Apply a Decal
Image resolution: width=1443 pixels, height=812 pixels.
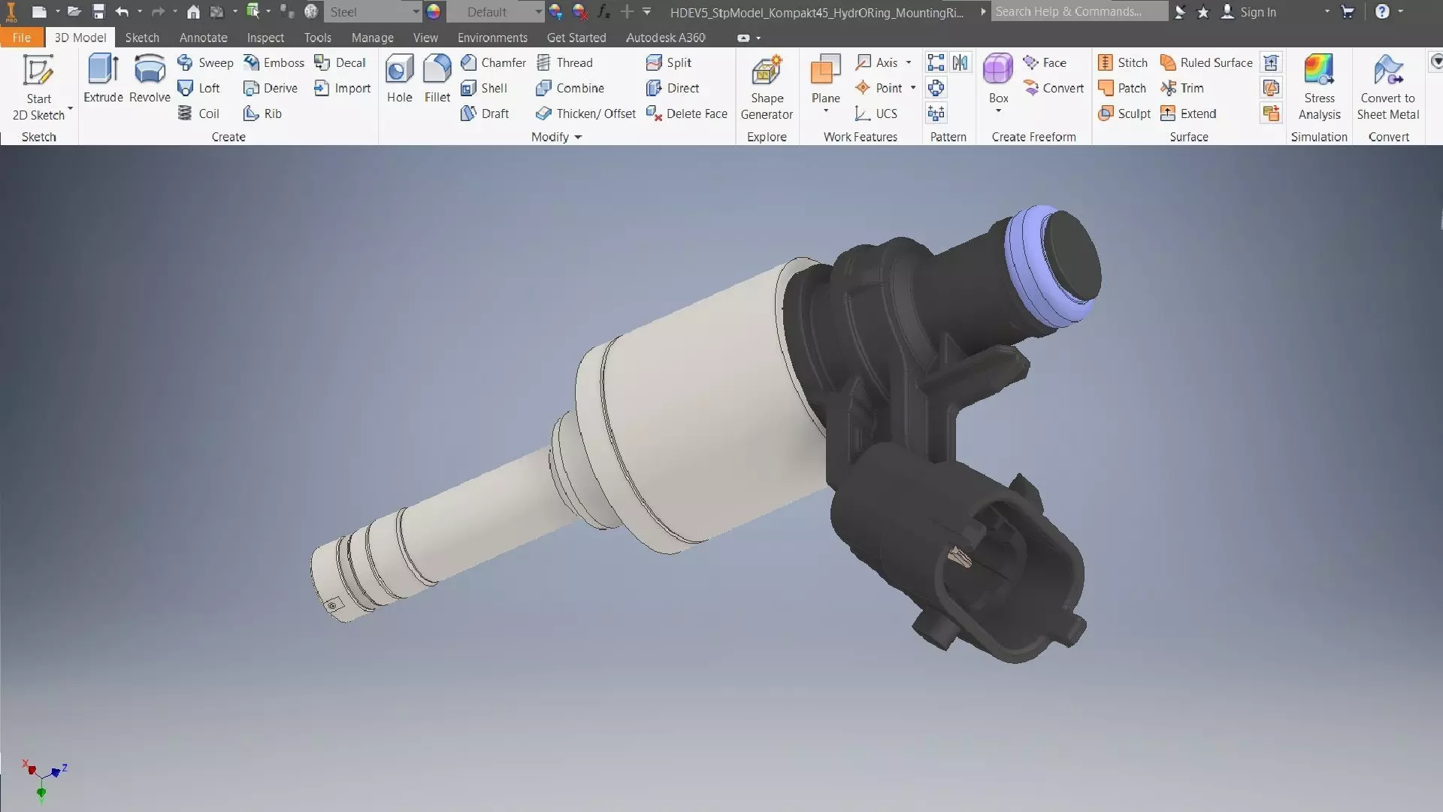340,62
